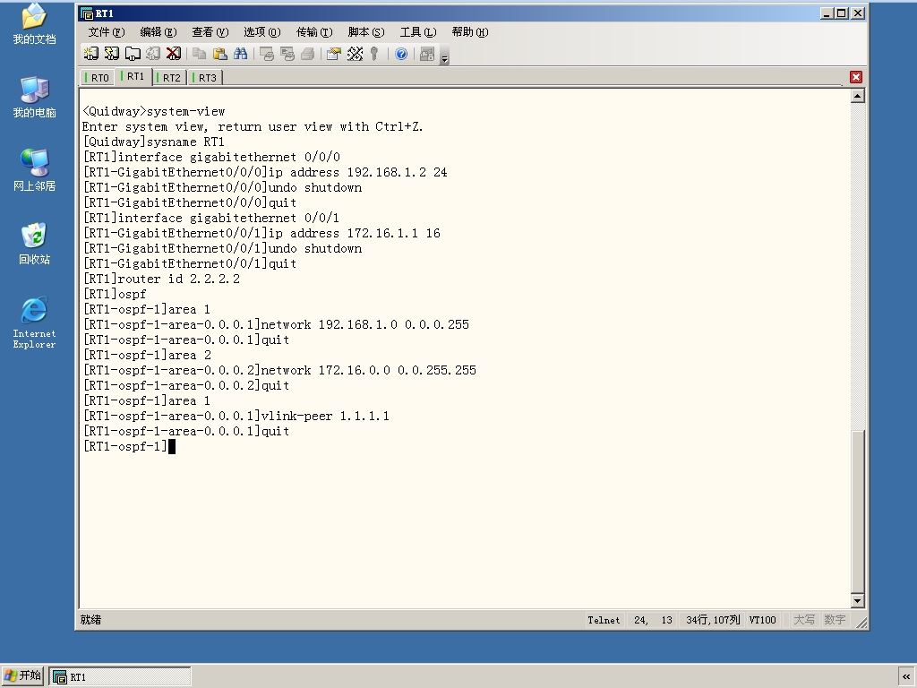Click 'router id 2.2.2.2' terminal line

pos(161,279)
